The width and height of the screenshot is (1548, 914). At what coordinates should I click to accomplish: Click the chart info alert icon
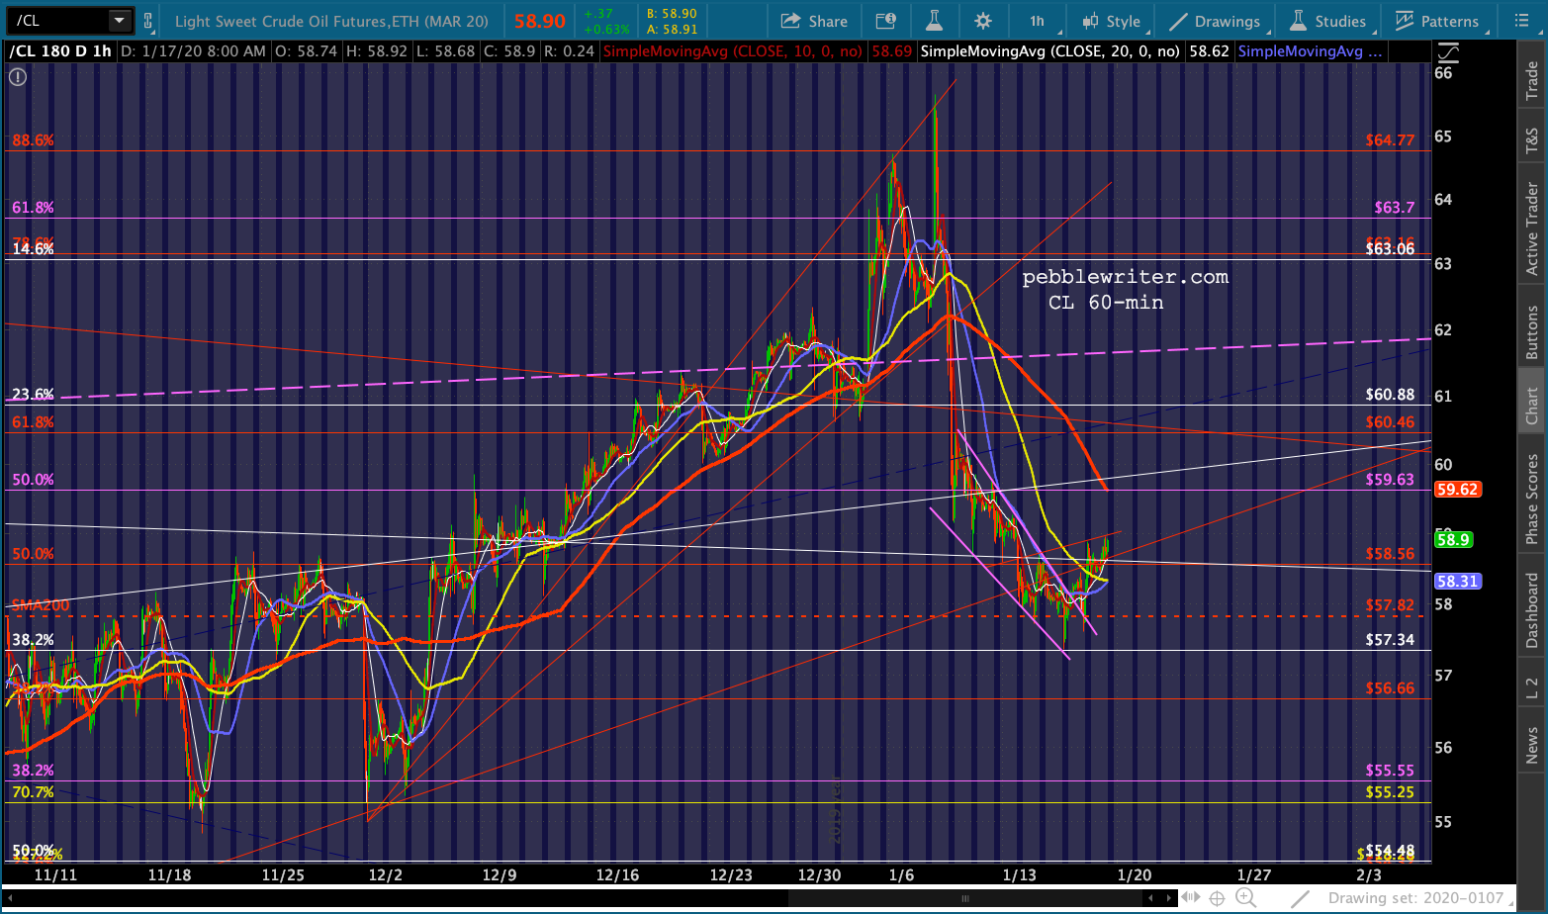click(18, 76)
